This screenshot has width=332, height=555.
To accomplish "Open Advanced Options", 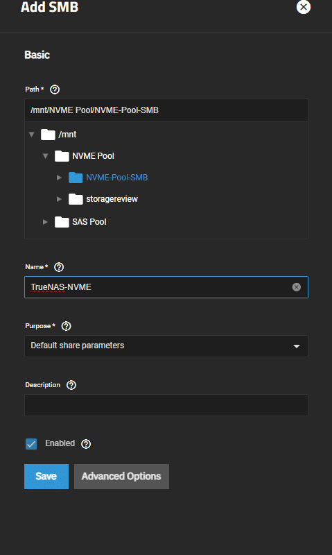I will [x=121, y=477].
